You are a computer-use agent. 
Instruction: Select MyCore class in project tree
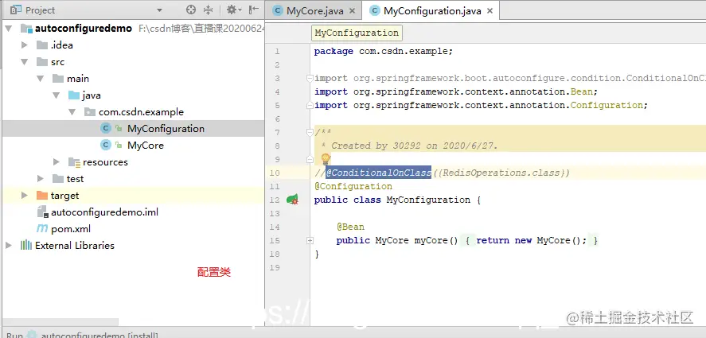tap(146, 146)
